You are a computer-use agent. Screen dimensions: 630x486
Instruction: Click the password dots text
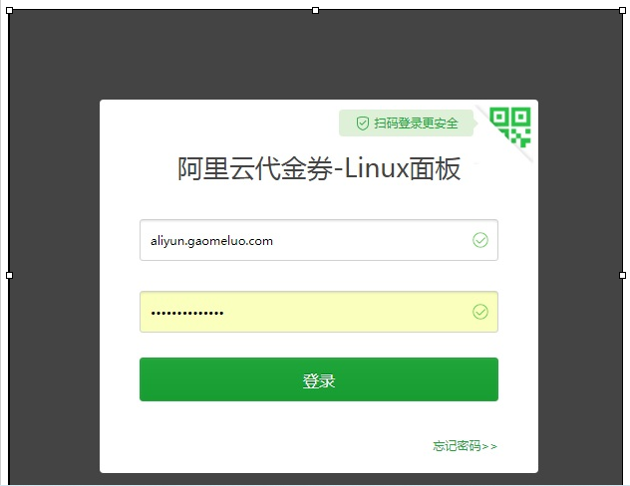tap(186, 313)
